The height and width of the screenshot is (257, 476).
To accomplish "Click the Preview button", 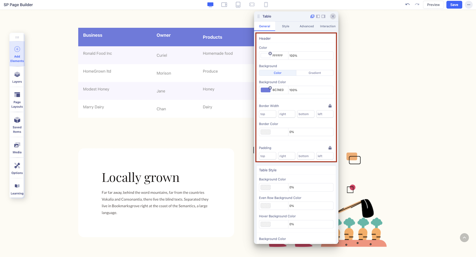I will [x=433, y=5].
